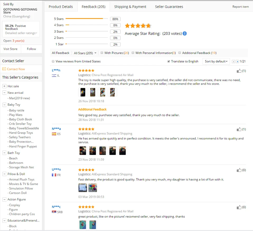Open the Baby rattle subcategory
This screenshot has width=253, height=231.
point(17,110)
